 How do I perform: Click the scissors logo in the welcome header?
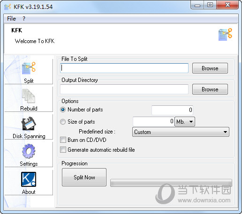point(225,35)
